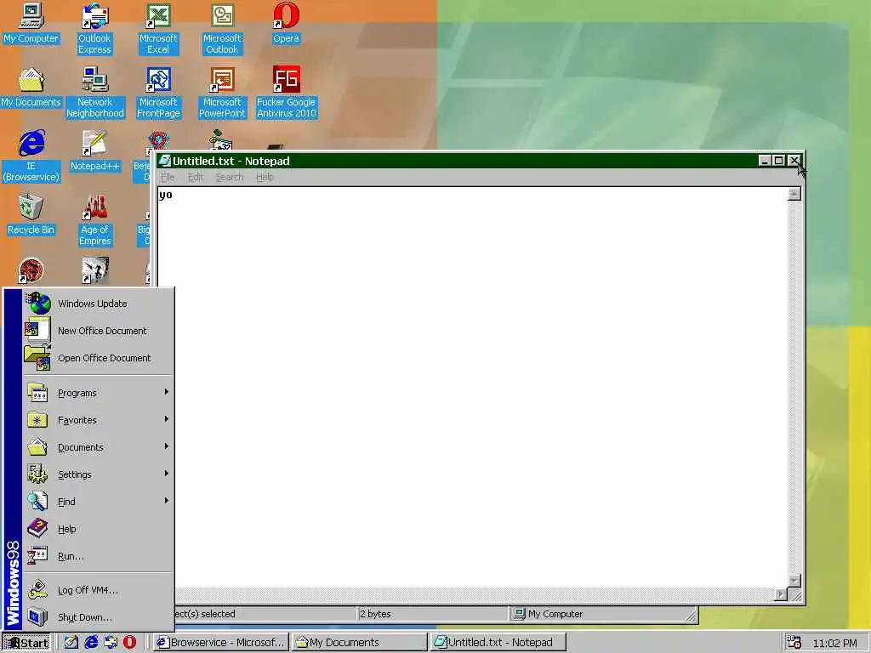Expand the Settings submenu

click(x=99, y=474)
